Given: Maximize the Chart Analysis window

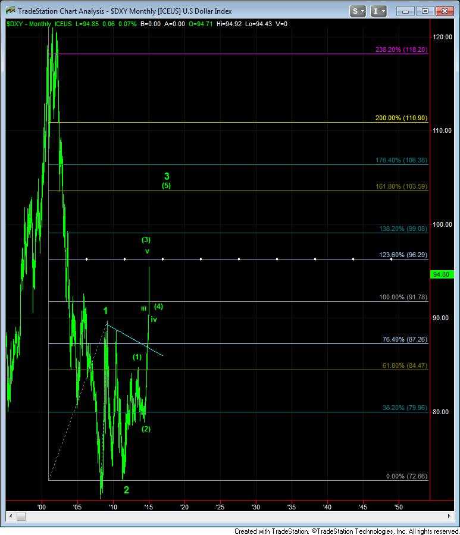Looking at the screenshot, I should [424, 11].
